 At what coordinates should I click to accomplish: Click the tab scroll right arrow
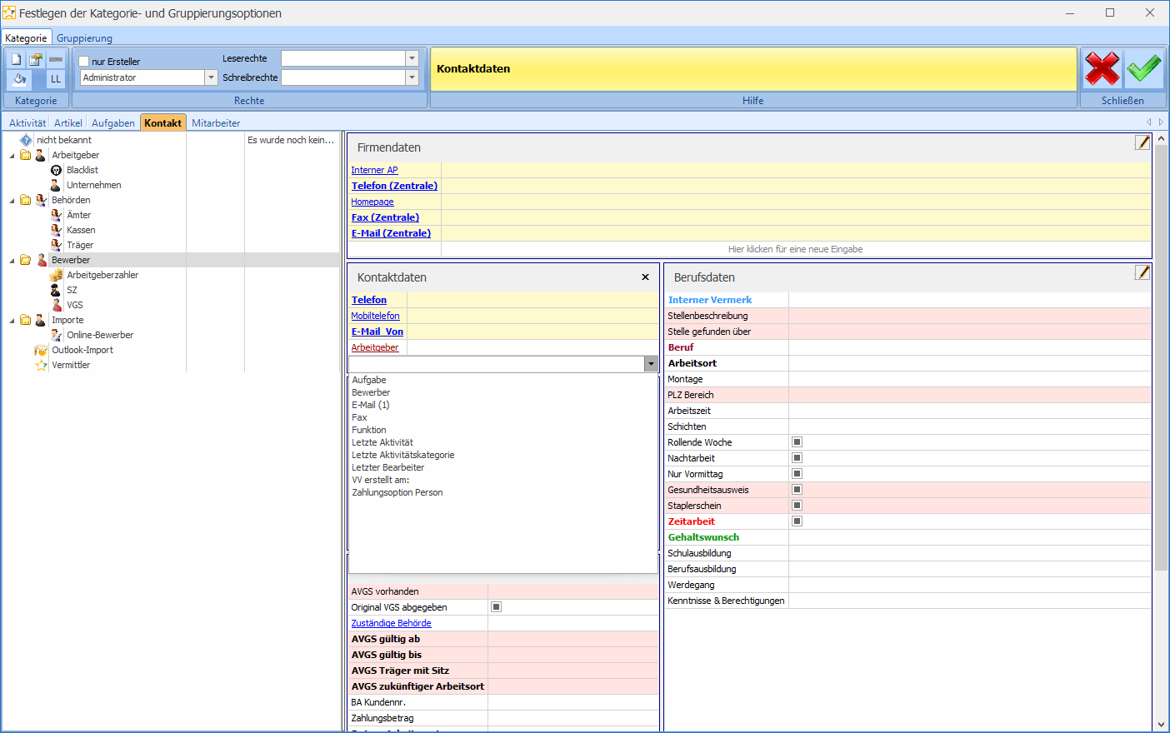(x=1161, y=122)
